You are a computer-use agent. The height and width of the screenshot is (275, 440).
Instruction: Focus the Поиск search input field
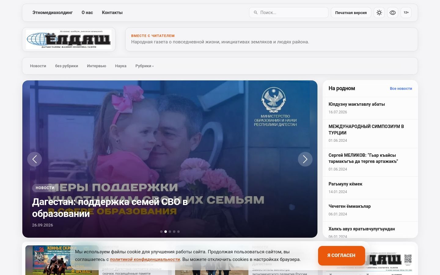point(289,13)
